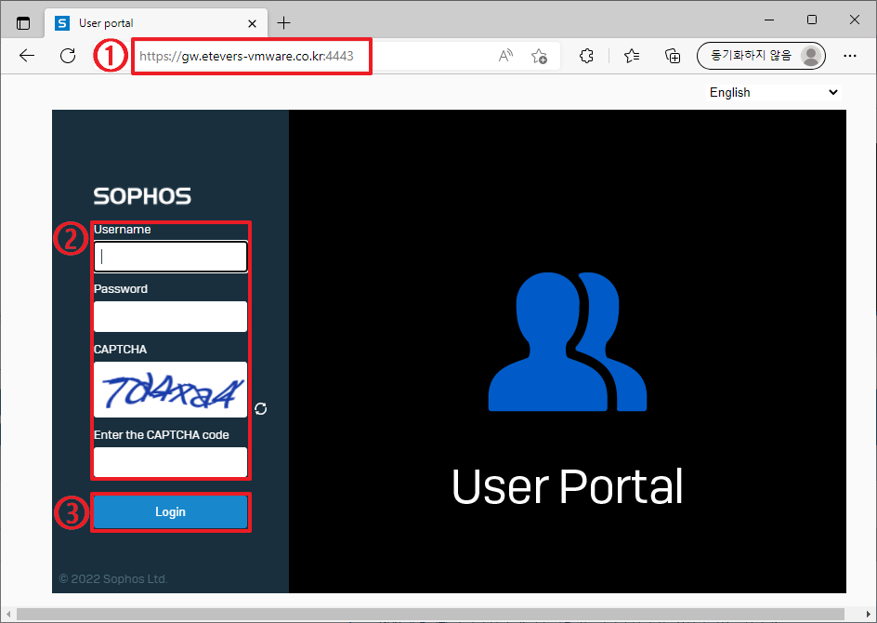
Task: Open the browser extensions menu
Action: (x=586, y=56)
